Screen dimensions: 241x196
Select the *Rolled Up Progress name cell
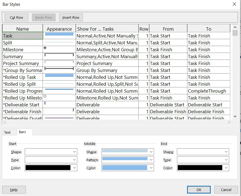23,91
